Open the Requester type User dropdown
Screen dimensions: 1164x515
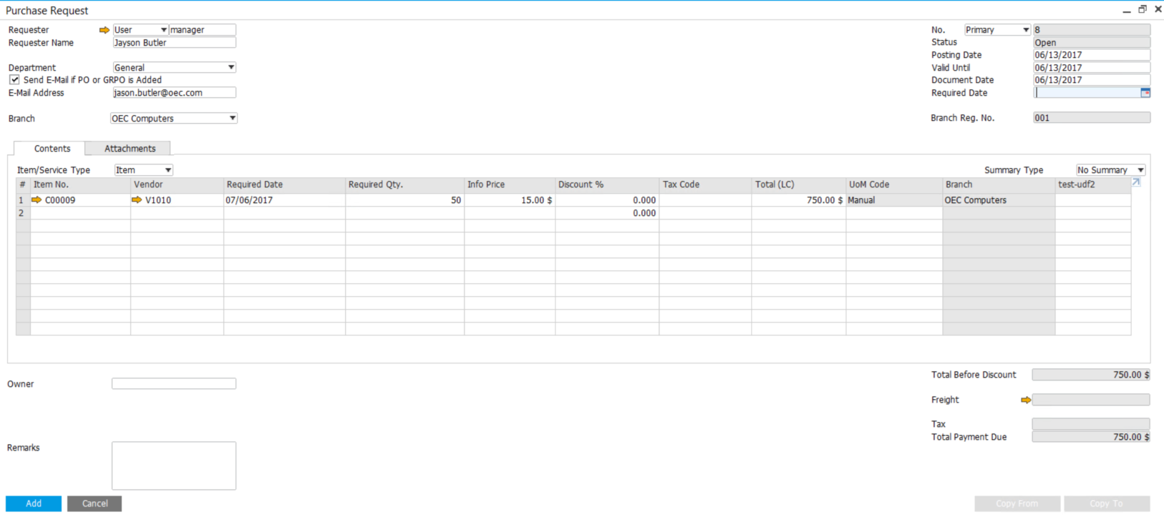pos(163,30)
